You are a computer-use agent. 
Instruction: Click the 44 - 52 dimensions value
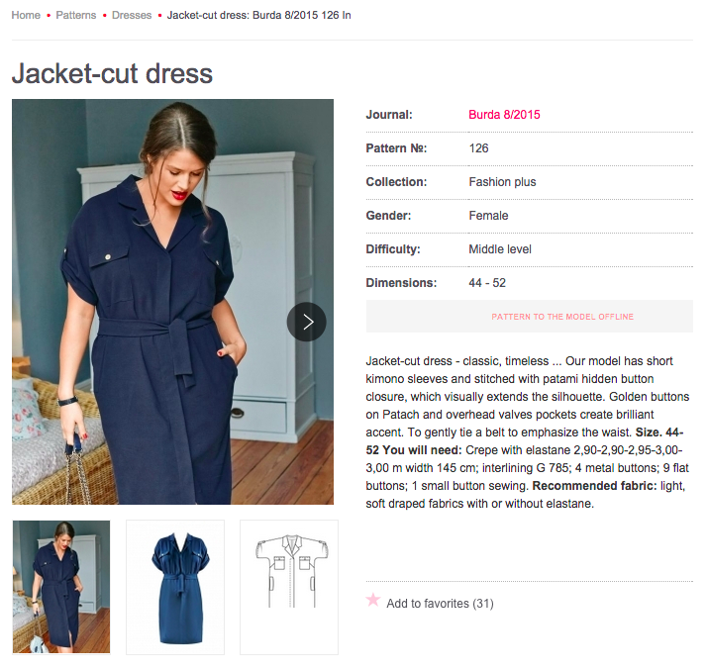pyautogui.click(x=487, y=283)
